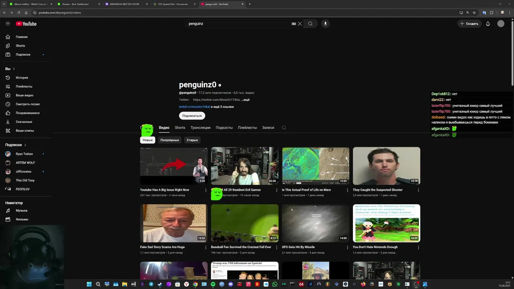The width and height of the screenshot is (514, 289).
Task: Select the Новые sort chip
Action: tap(148, 140)
